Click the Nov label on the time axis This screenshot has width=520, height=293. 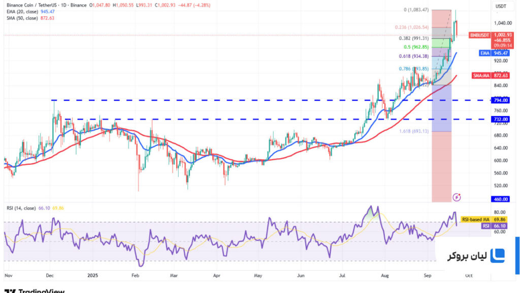coord(9,275)
